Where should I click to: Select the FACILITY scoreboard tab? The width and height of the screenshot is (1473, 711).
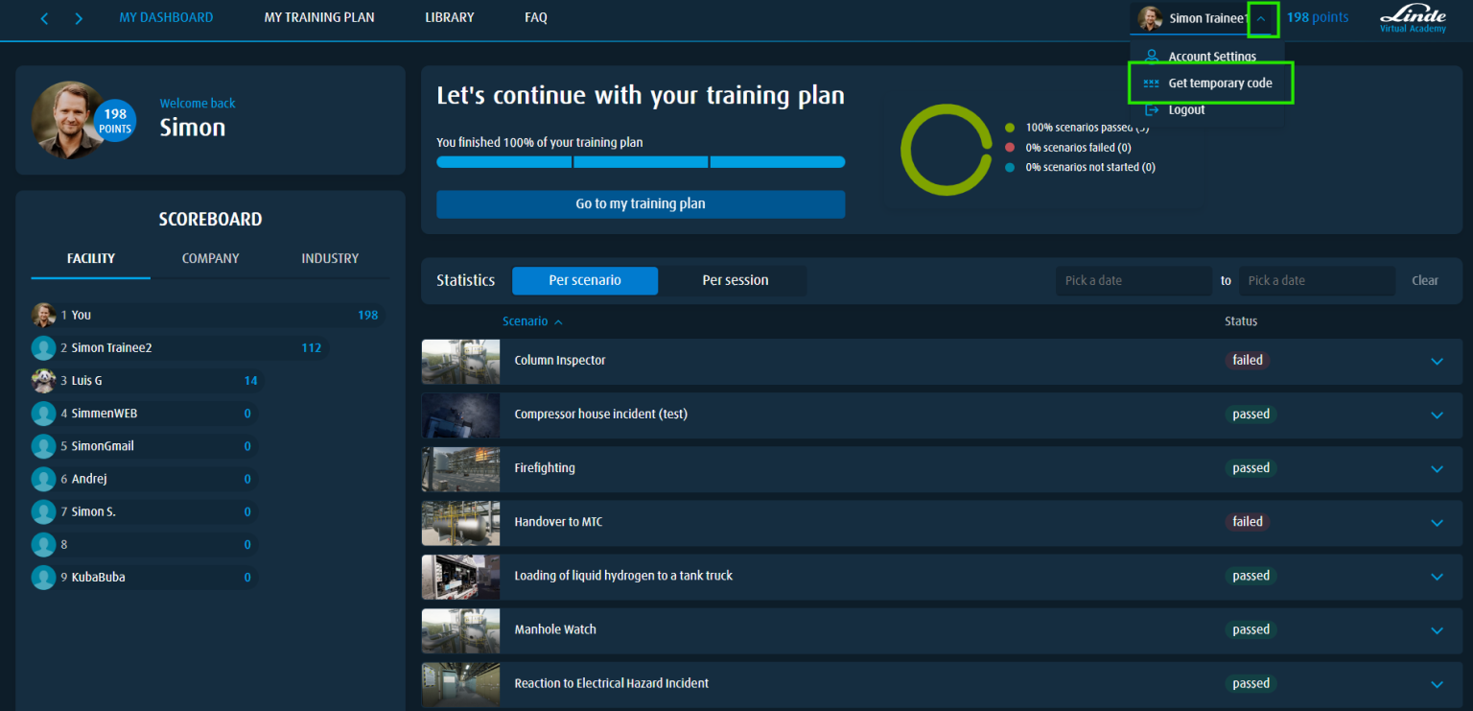(x=90, y=258)
